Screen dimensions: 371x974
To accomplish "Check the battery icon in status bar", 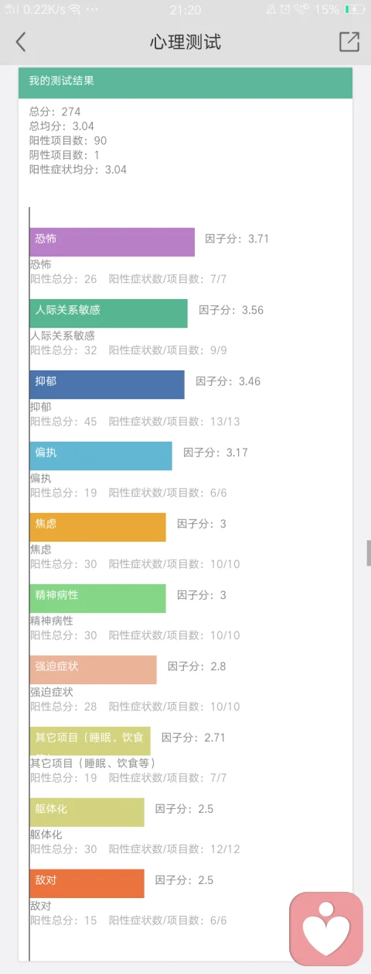I will click(x=355, y=10).
